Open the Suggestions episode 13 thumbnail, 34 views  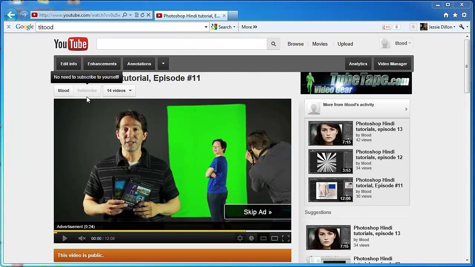click(328, 237)
